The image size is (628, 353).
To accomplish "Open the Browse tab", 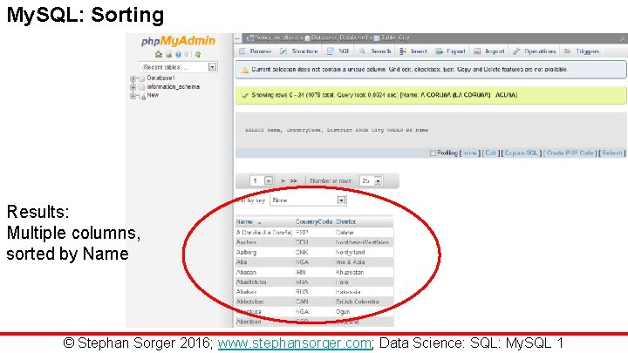I will pos(255,51).
